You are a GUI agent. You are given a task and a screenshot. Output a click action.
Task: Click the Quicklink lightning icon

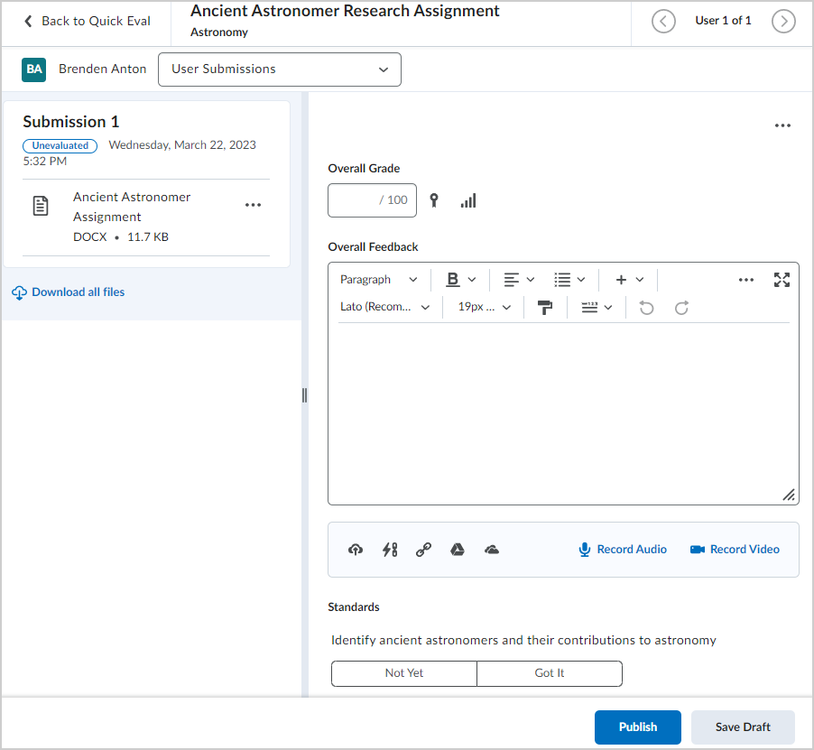[x=390, y=550]
